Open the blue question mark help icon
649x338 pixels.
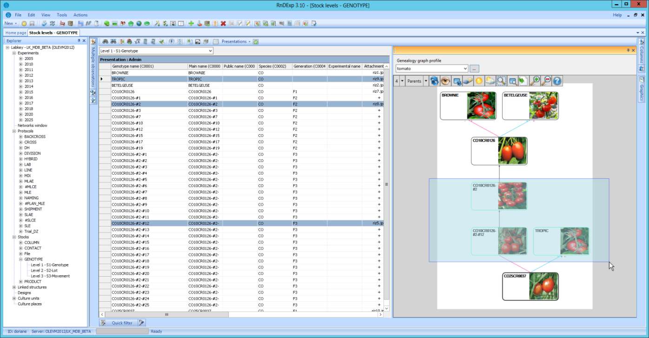coord(557,81)
